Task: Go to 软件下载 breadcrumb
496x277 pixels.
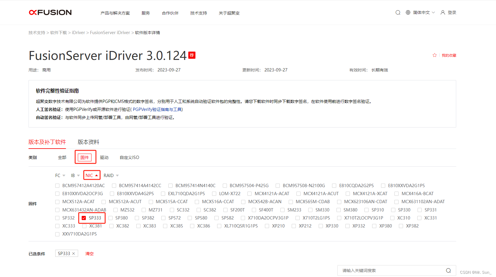Action: (59, 33)
